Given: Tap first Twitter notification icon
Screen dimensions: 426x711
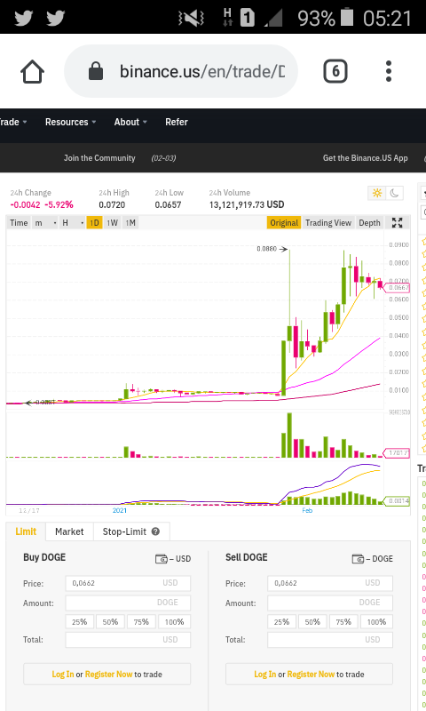Looking at the screenshot, I should coord(24,18).
